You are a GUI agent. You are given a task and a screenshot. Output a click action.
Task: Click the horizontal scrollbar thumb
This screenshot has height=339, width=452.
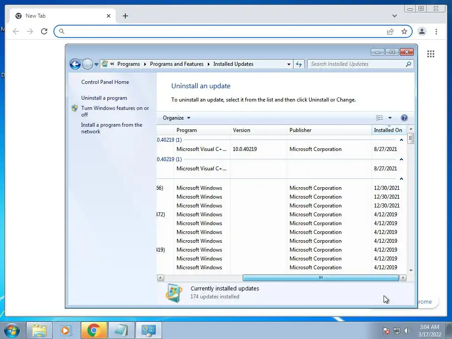[321, 278]
